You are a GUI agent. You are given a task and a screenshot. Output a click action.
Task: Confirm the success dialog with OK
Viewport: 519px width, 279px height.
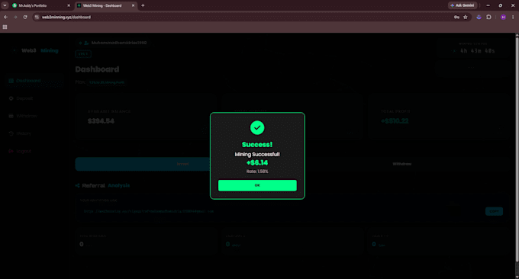pyautogui.click(x=257, y=185)
